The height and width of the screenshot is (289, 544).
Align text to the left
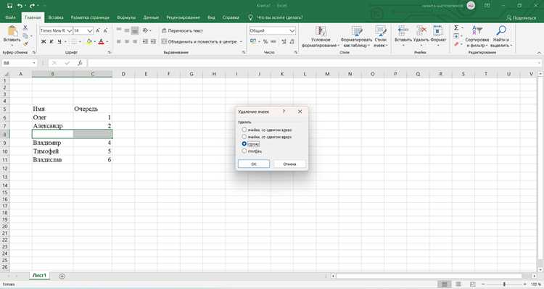click(x=119, y=41)
